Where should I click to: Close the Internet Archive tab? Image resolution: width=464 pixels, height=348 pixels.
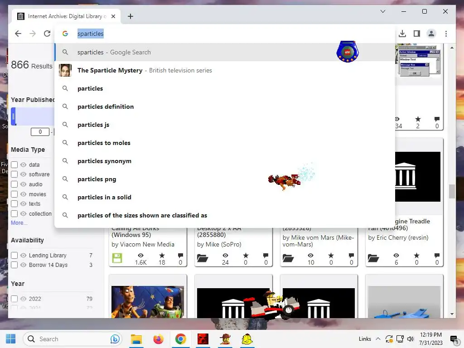(113, 16)
